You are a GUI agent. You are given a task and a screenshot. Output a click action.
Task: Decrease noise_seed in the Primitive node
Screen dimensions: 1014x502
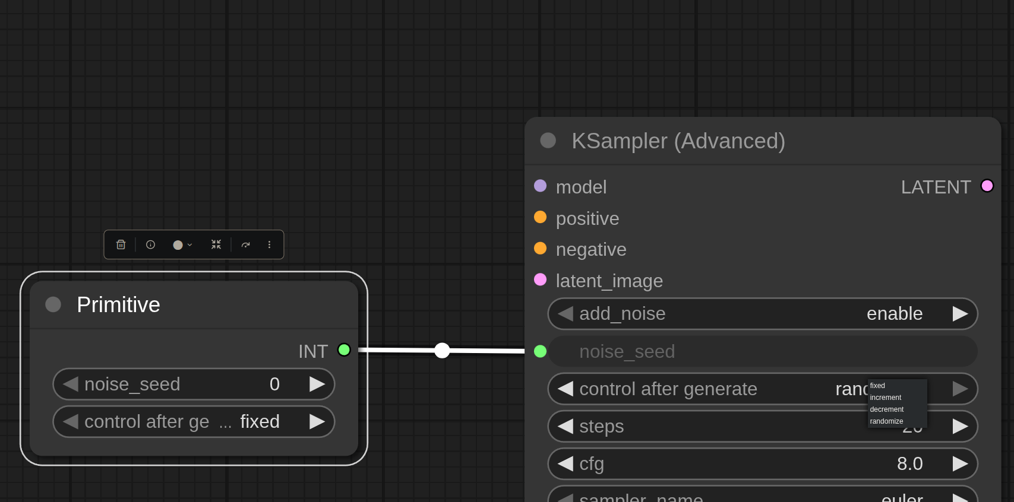click(71, 384)
